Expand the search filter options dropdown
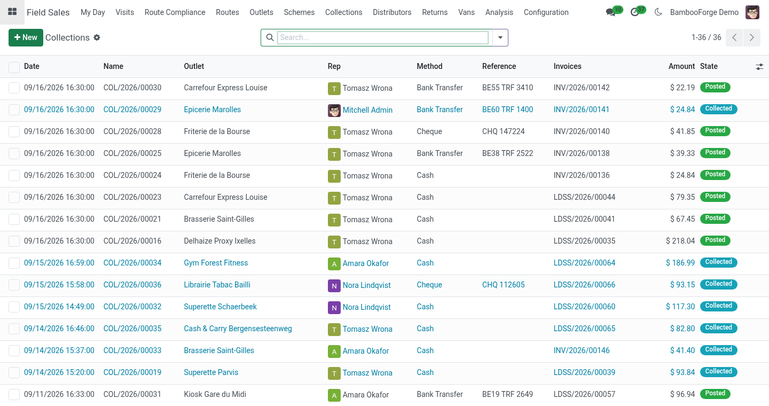This screenshot has height=406, width=769. (x=500, y=37)
